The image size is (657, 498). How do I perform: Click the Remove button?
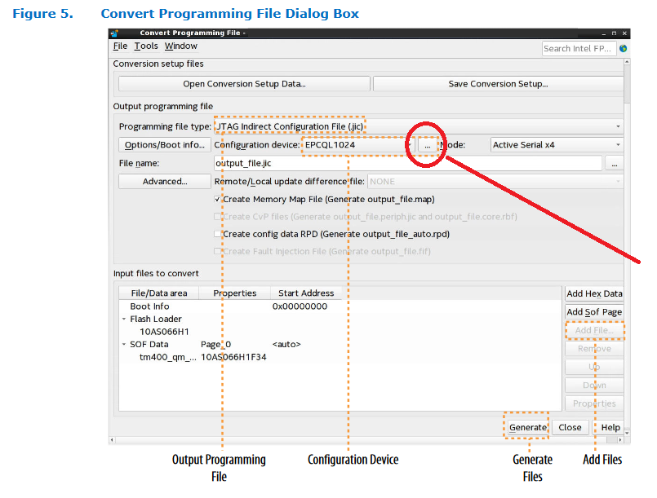point(594,349)
